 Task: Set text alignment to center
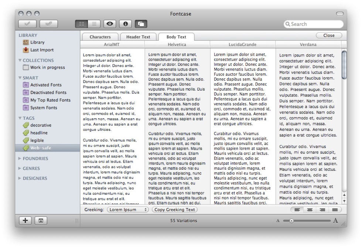(309, 210)
